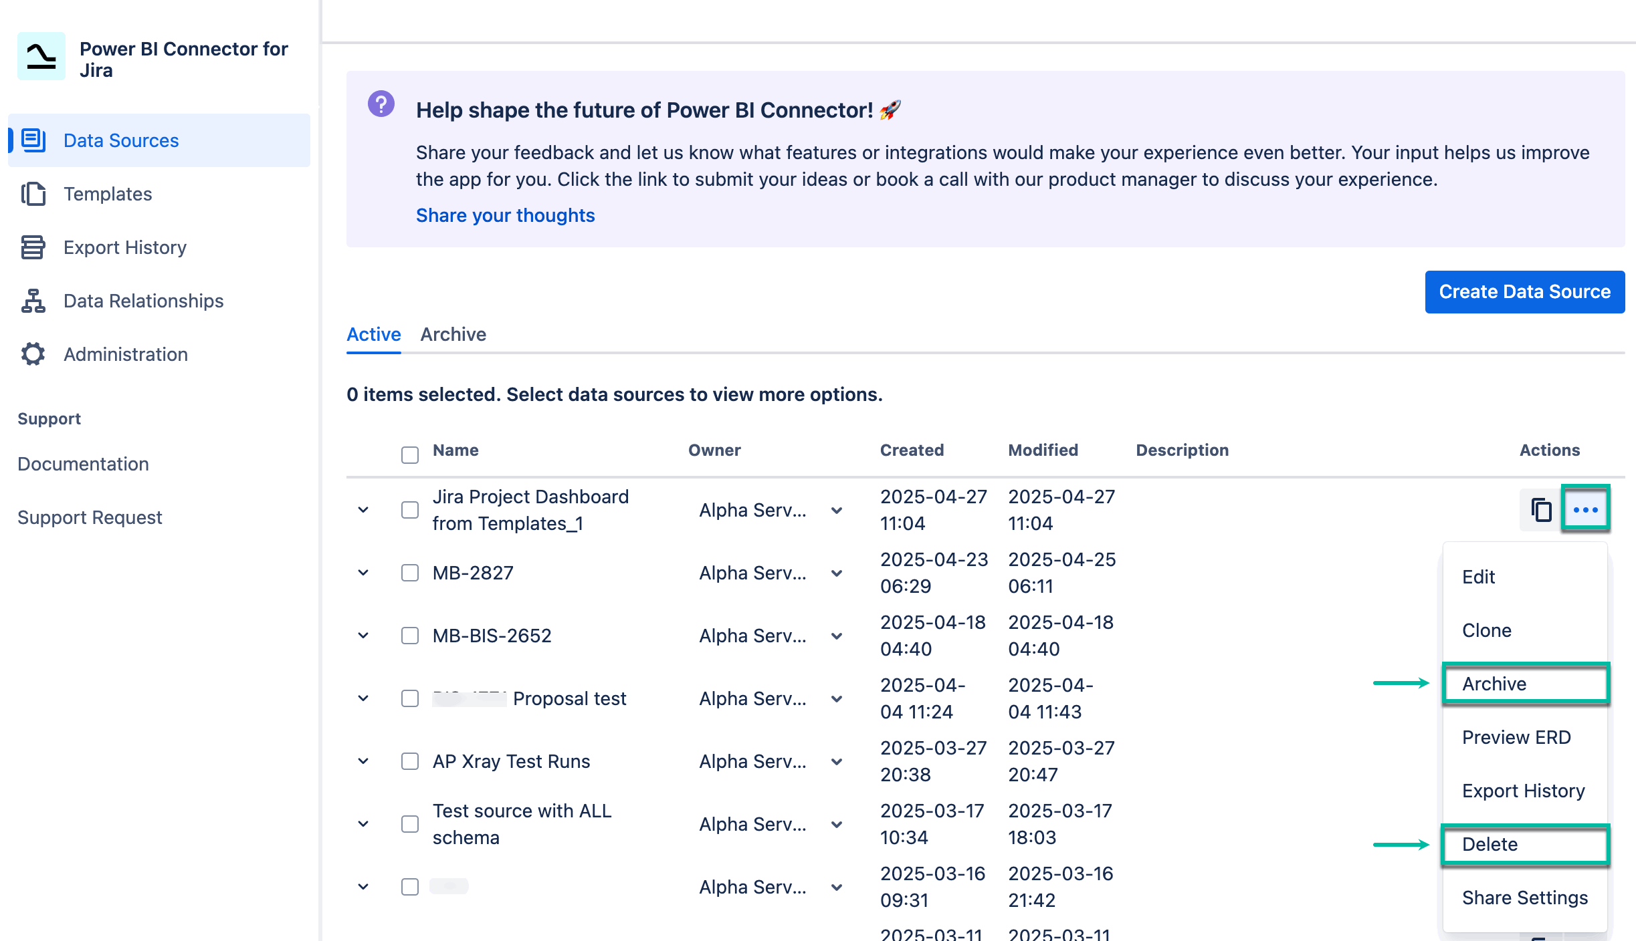
Task: Select the Templates sidebar icon
Action: click(x=33, y=193)
